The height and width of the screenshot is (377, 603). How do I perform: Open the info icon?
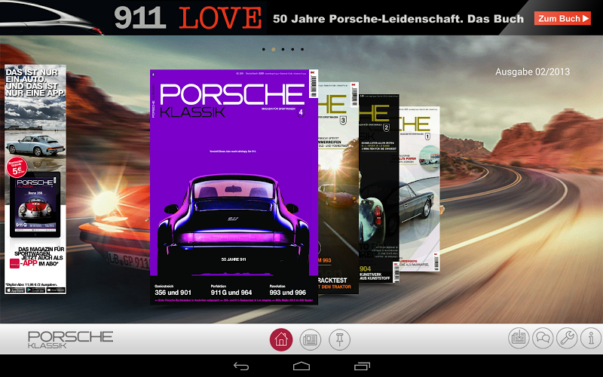[591, 338]
